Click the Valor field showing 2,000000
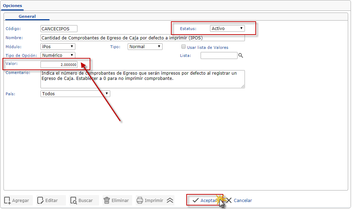Screen dimensions: 352x209 59,65
